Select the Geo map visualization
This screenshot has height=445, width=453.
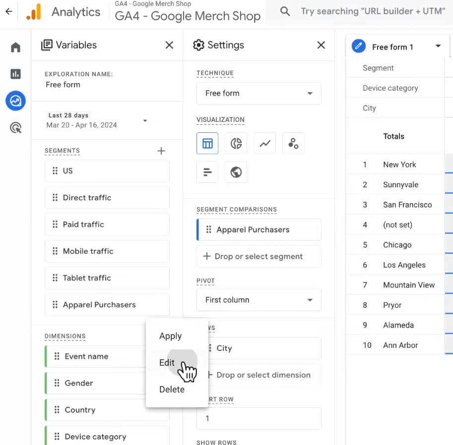tap(236, 172)
